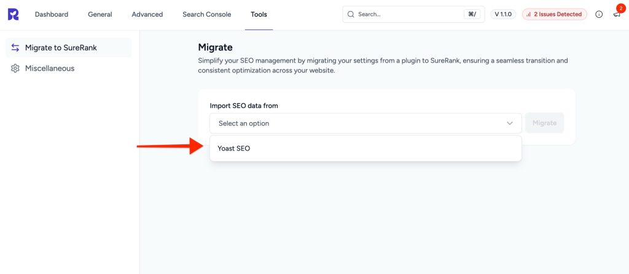
Task: Click the V 1.1.0 version badge
Action: [503, 15]
